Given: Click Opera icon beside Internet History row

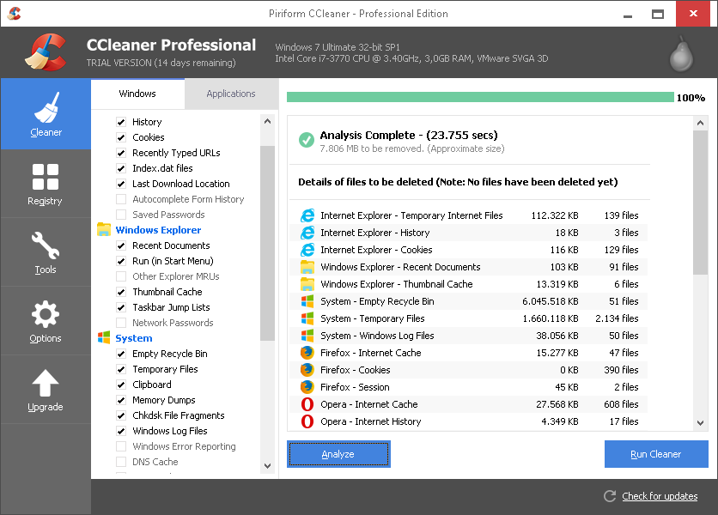Looking at the screenshot, I should coord(307,421).
